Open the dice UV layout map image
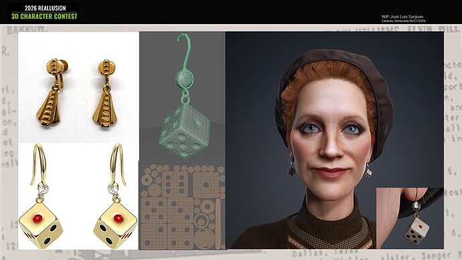 click(x=182, y=206)
